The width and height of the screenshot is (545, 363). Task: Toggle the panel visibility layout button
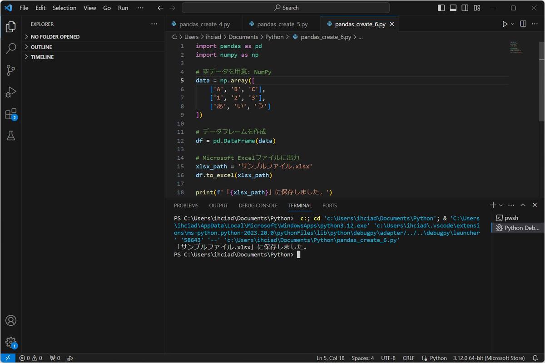[x=453, y=8]
